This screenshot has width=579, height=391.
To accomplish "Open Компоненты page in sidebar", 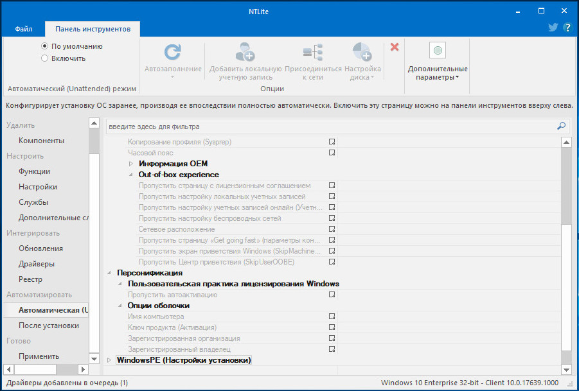I will (x=41, y=141).
